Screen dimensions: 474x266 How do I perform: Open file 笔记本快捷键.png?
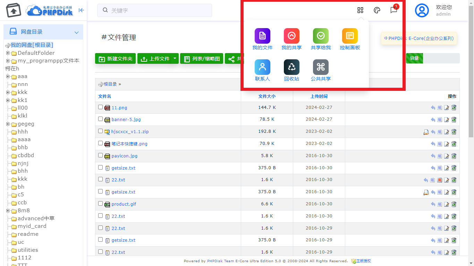click(129, 144)
